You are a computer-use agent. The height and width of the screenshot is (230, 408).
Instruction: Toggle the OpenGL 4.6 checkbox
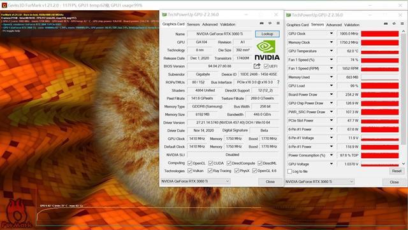click(254, 171)
